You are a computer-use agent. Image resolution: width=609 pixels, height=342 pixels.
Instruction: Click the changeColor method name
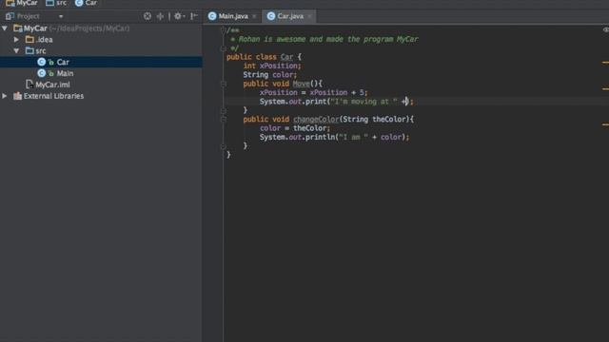tap(316, 120)
